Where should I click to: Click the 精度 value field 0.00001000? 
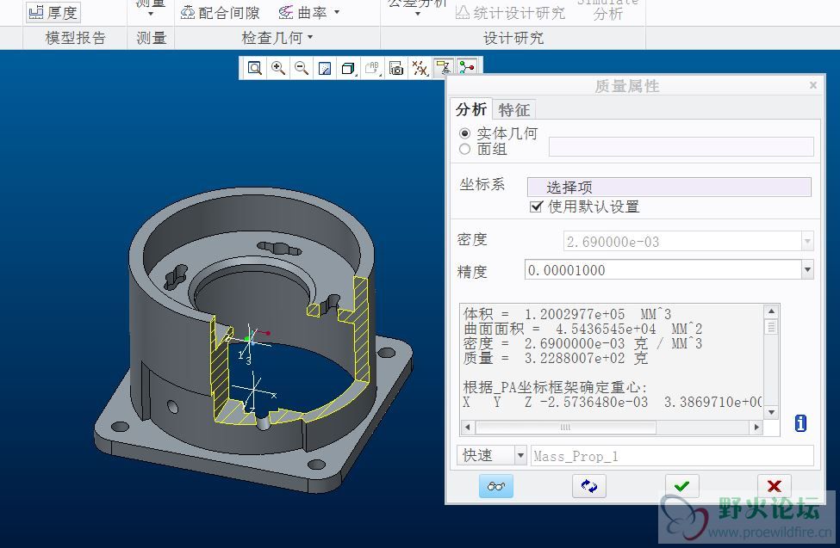click(663, 270)
